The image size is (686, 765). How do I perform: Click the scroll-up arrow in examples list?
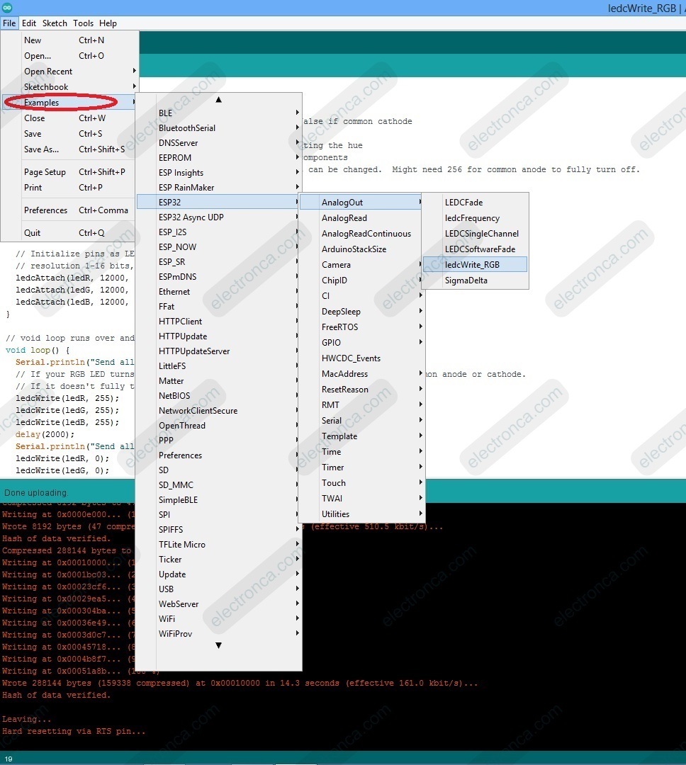[x=218, y=100]
